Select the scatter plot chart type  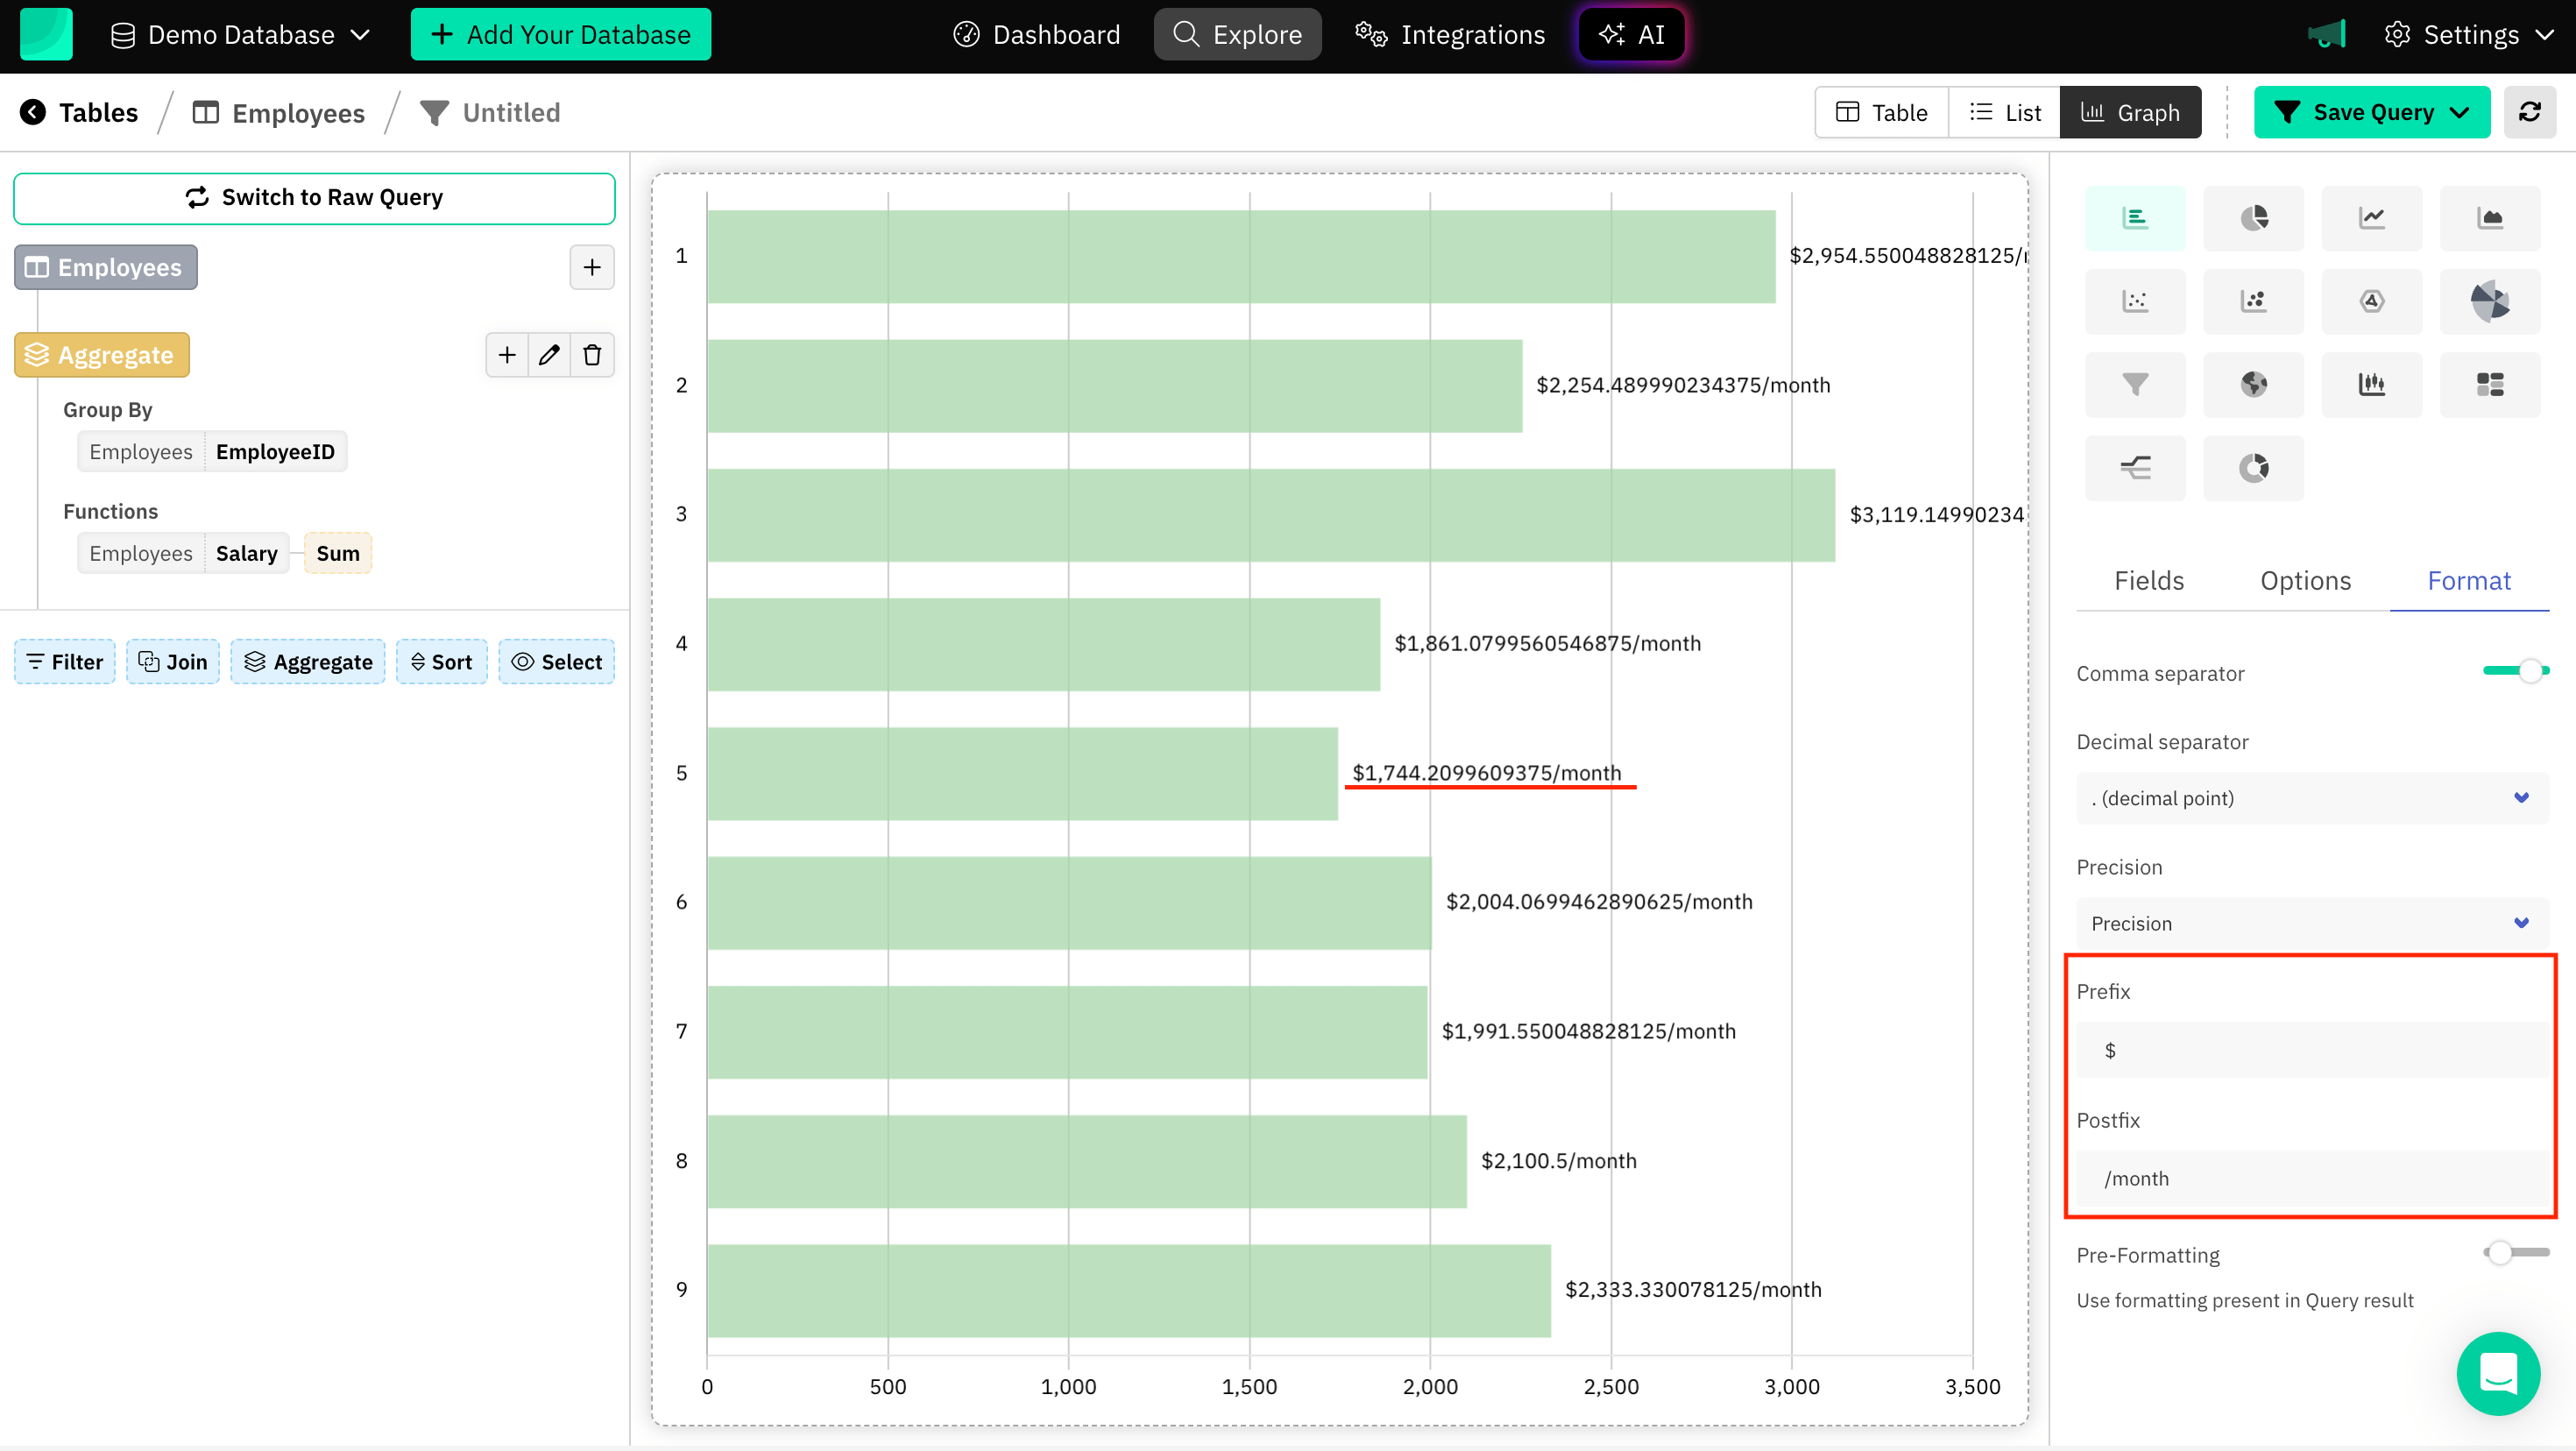tap(2135, 301)
